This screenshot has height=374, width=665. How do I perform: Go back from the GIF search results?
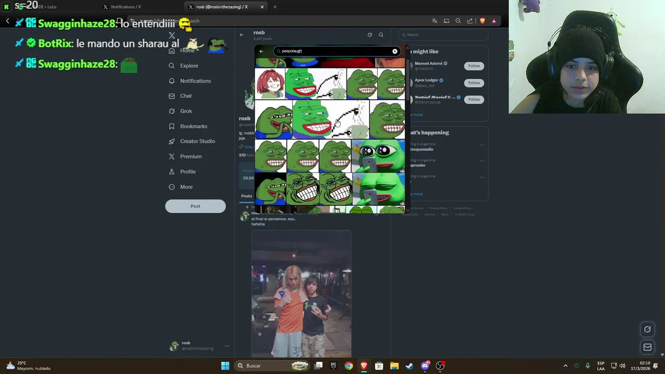pos(261,51)
